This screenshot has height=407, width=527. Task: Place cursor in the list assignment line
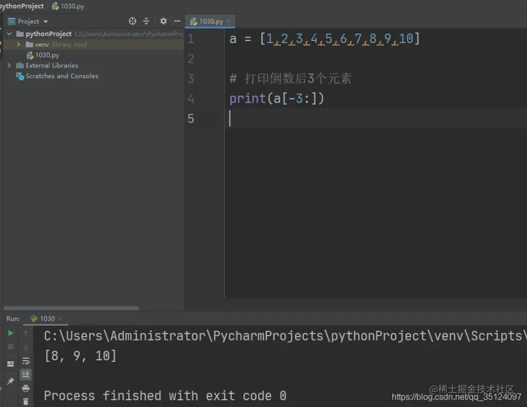[325, 39]
